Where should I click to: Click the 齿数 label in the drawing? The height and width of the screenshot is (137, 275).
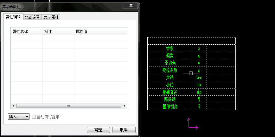[x=170, y=48]
